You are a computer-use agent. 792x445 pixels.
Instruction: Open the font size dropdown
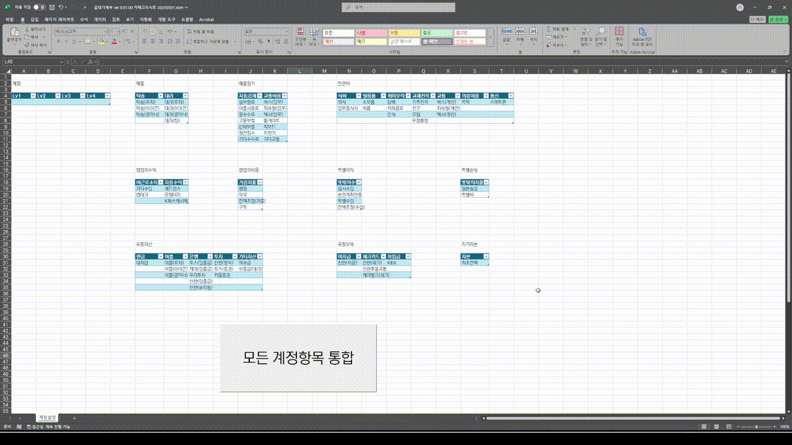click(118, 31)
